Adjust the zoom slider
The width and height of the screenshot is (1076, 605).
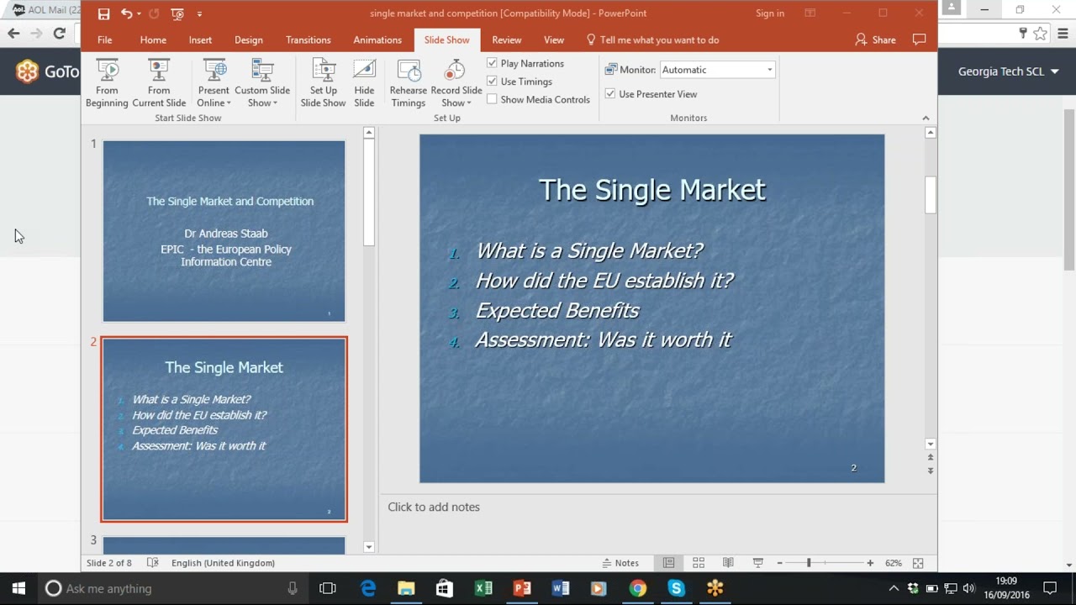tap(809, 563)
